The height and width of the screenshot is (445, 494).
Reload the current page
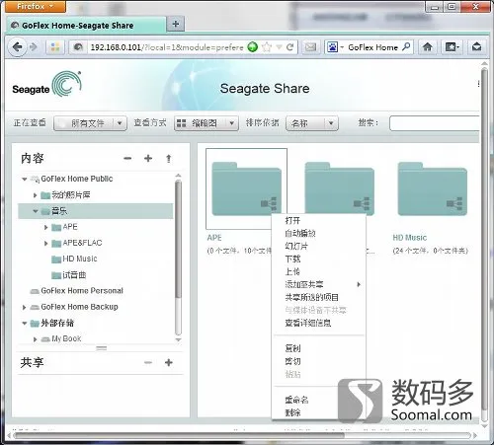tap(289, 47)
